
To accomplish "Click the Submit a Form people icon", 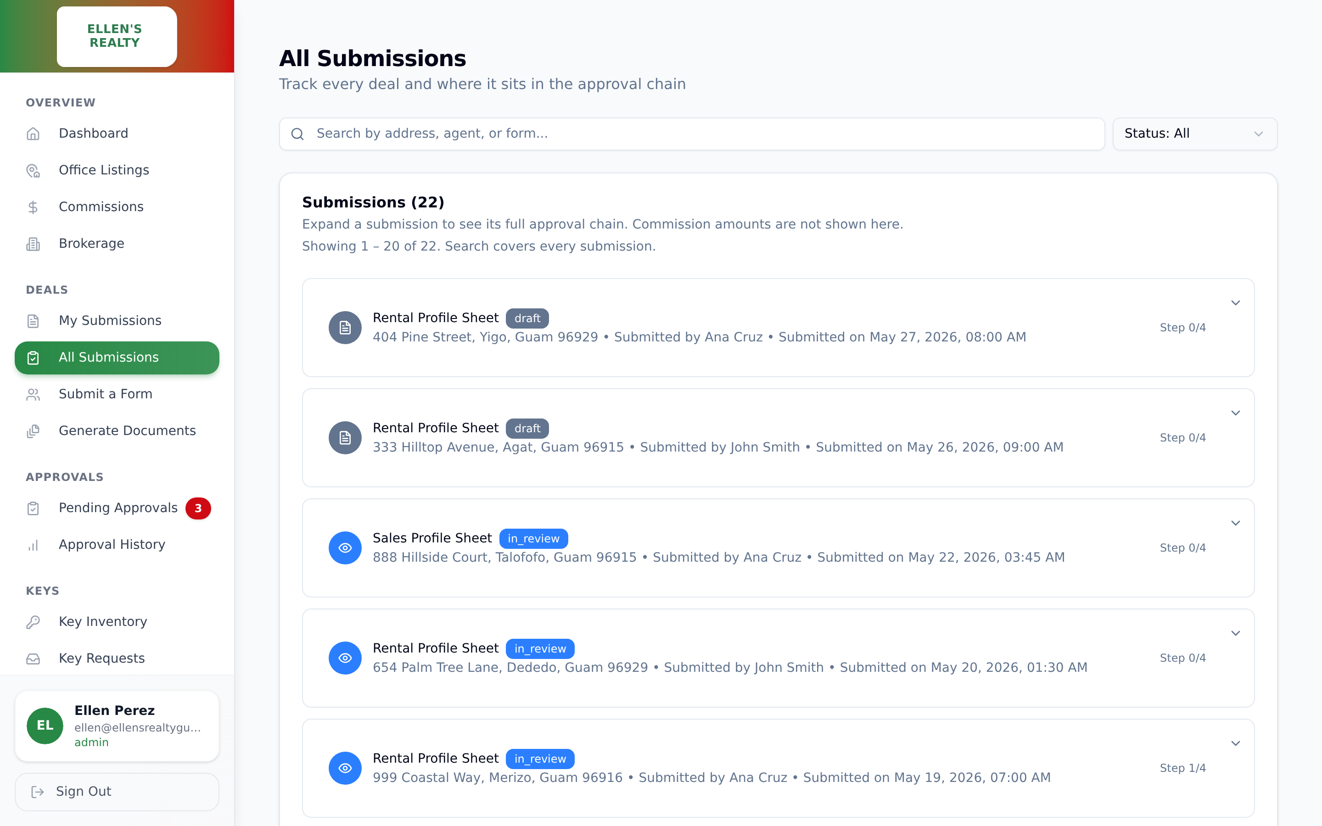I will tap(34, 395).
